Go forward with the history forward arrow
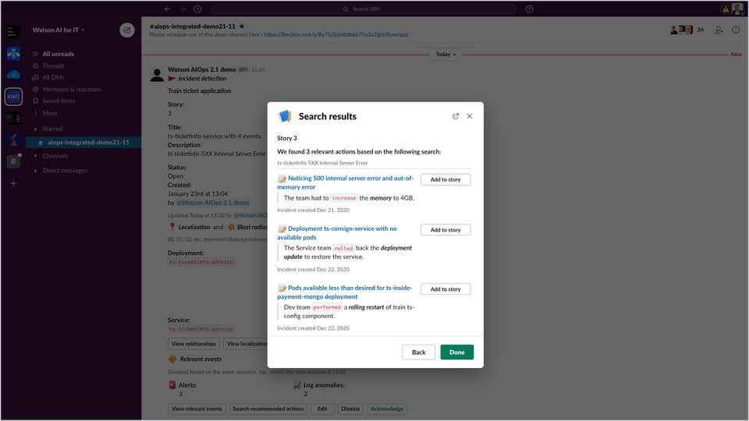This screenshot has height=421, width=749. [x=183, y=9]
